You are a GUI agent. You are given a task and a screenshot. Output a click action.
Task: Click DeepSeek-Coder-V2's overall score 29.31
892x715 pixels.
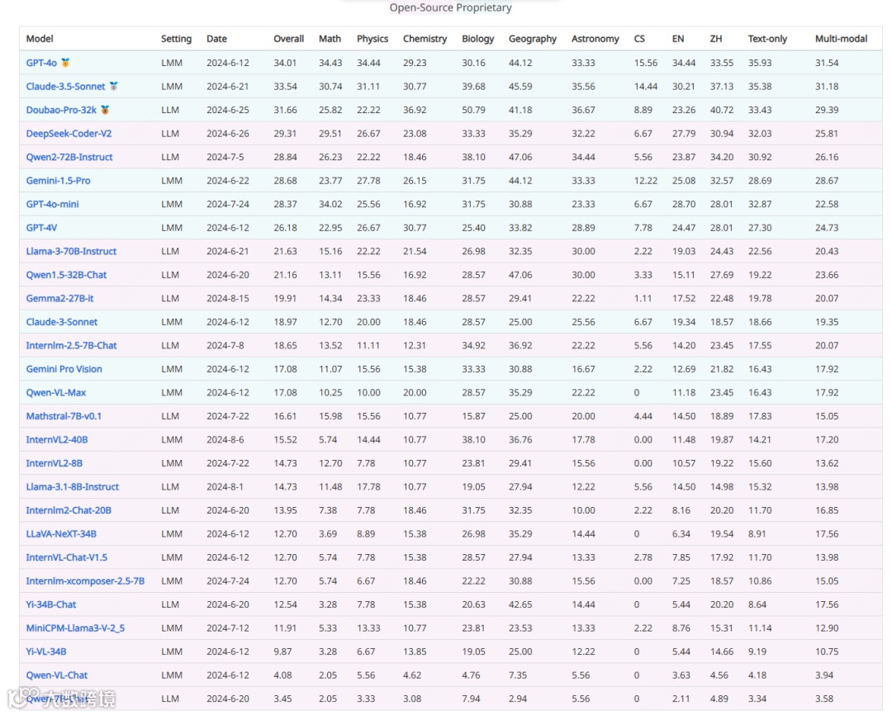[285, 134]
